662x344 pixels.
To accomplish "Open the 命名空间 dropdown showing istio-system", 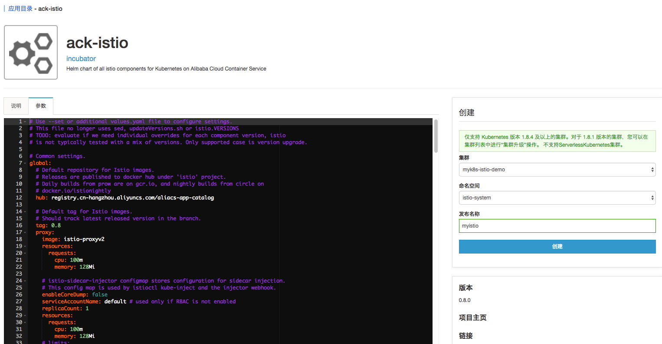I will 557,198.
